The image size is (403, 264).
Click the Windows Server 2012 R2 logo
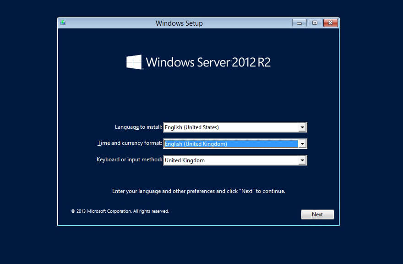pos(198,62)
